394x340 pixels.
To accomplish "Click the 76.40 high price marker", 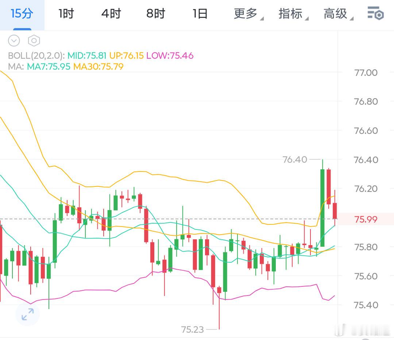I will tap(295, 159).
